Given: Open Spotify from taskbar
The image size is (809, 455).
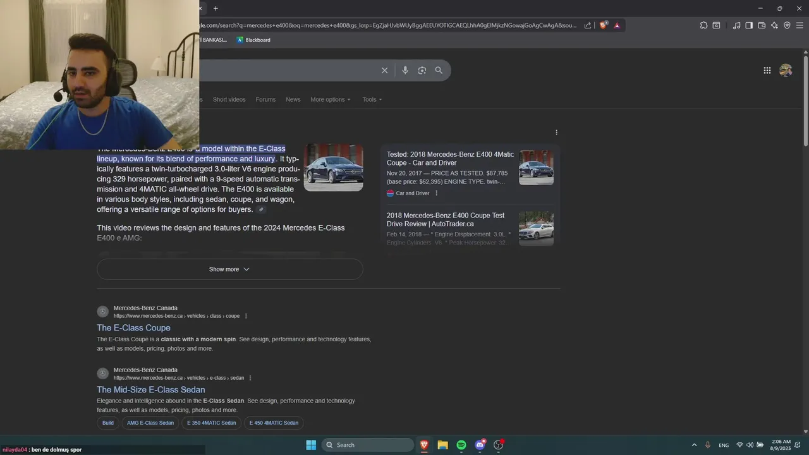Looking at the screenshot, I should pos(461,445).
